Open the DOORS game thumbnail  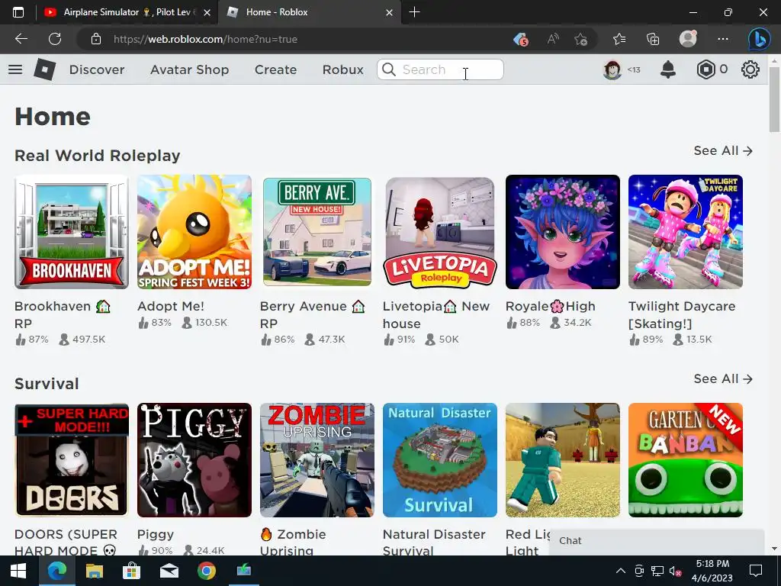coord(72,460)
